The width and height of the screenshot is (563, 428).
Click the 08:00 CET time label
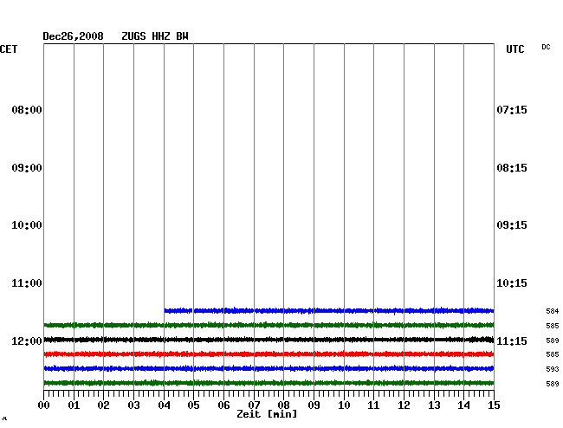pyautogui.click(x=27, y=110)
